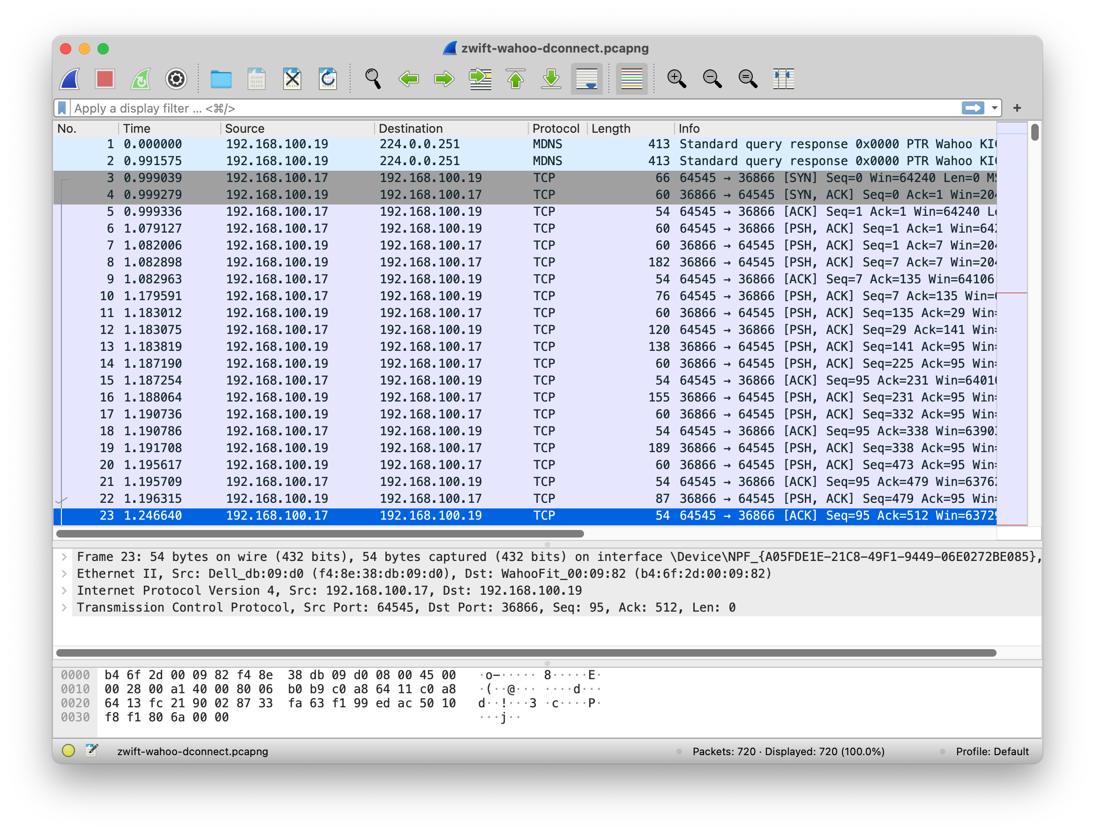This screenshot has width=1095, height=833.
Task: Sort by Info column header
Action: coord(835,129)
